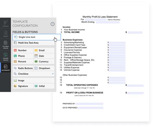154x128 pixels.
Task: Add an Email field
Action: coord(44,50)
